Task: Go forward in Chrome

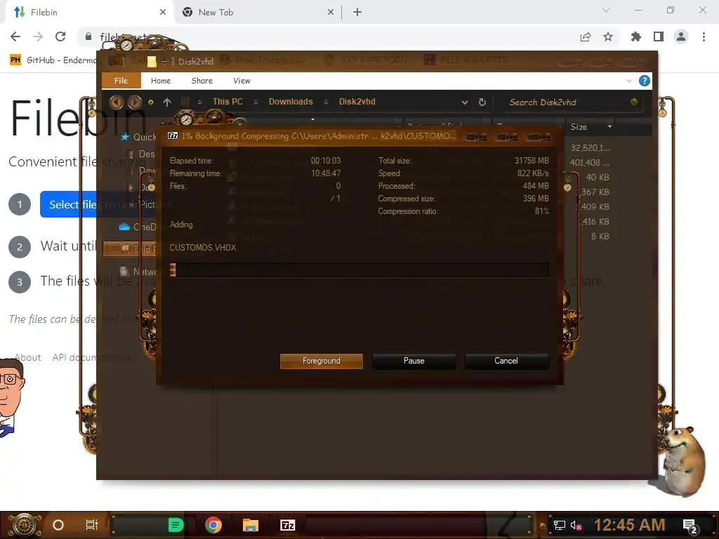Action: coord(38,36)
